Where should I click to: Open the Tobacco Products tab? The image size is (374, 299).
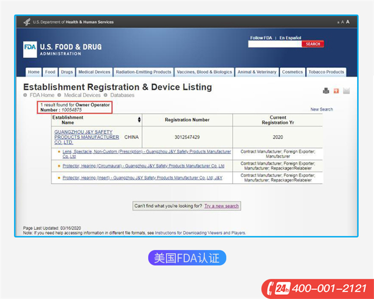pos(326,72)
